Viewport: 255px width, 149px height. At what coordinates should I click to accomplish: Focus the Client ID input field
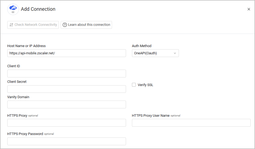coord(66,74)
